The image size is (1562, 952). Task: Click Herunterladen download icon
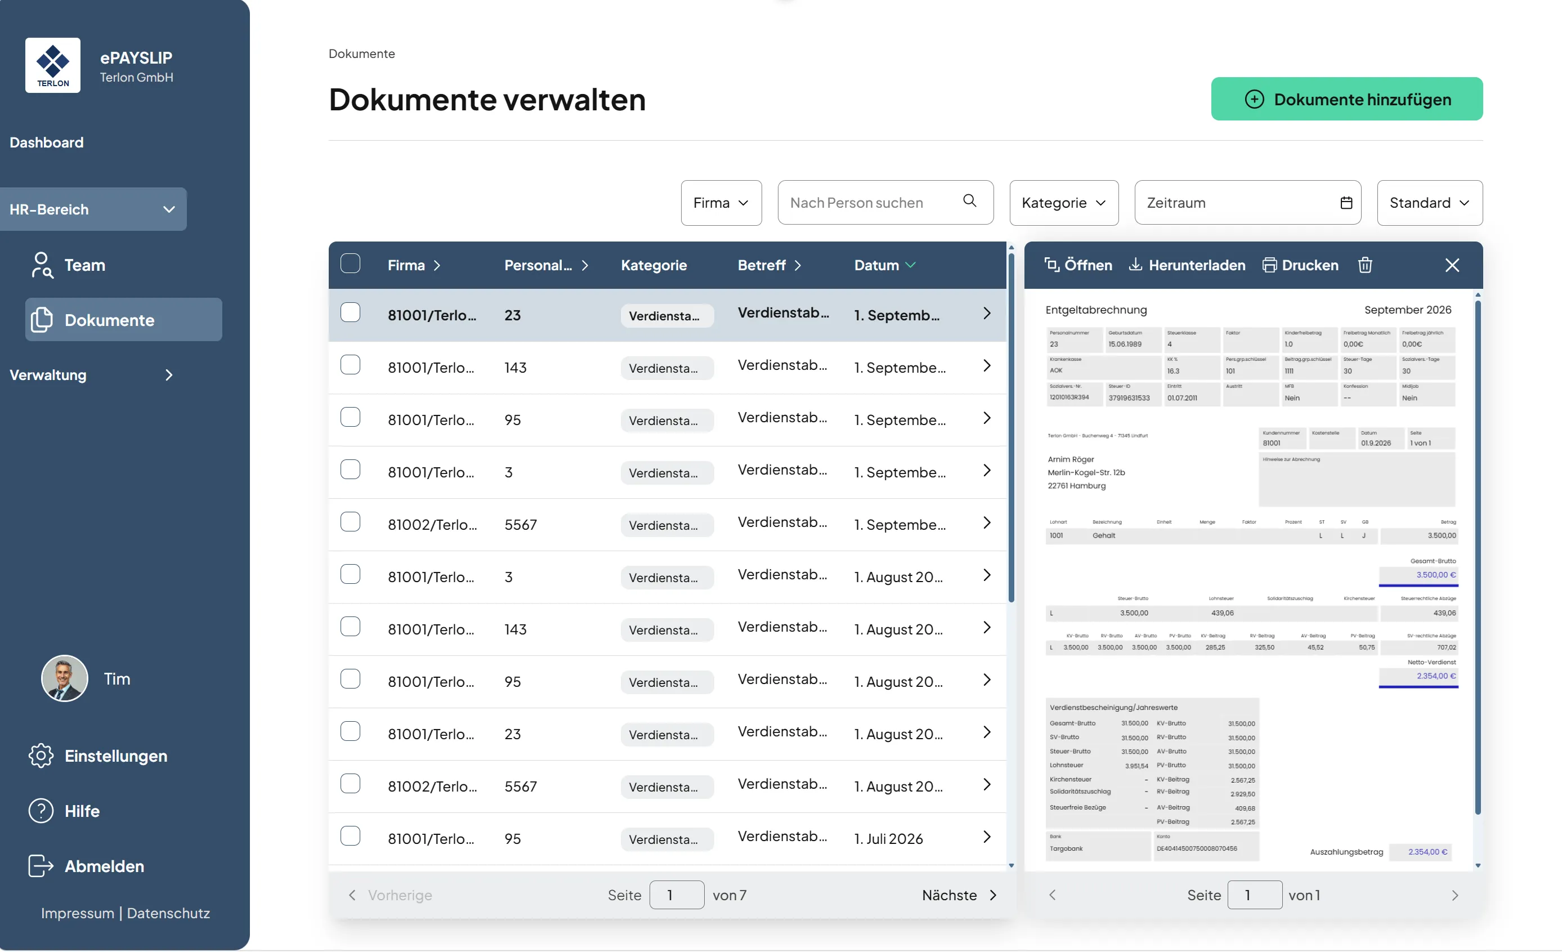pos(1135,265)
